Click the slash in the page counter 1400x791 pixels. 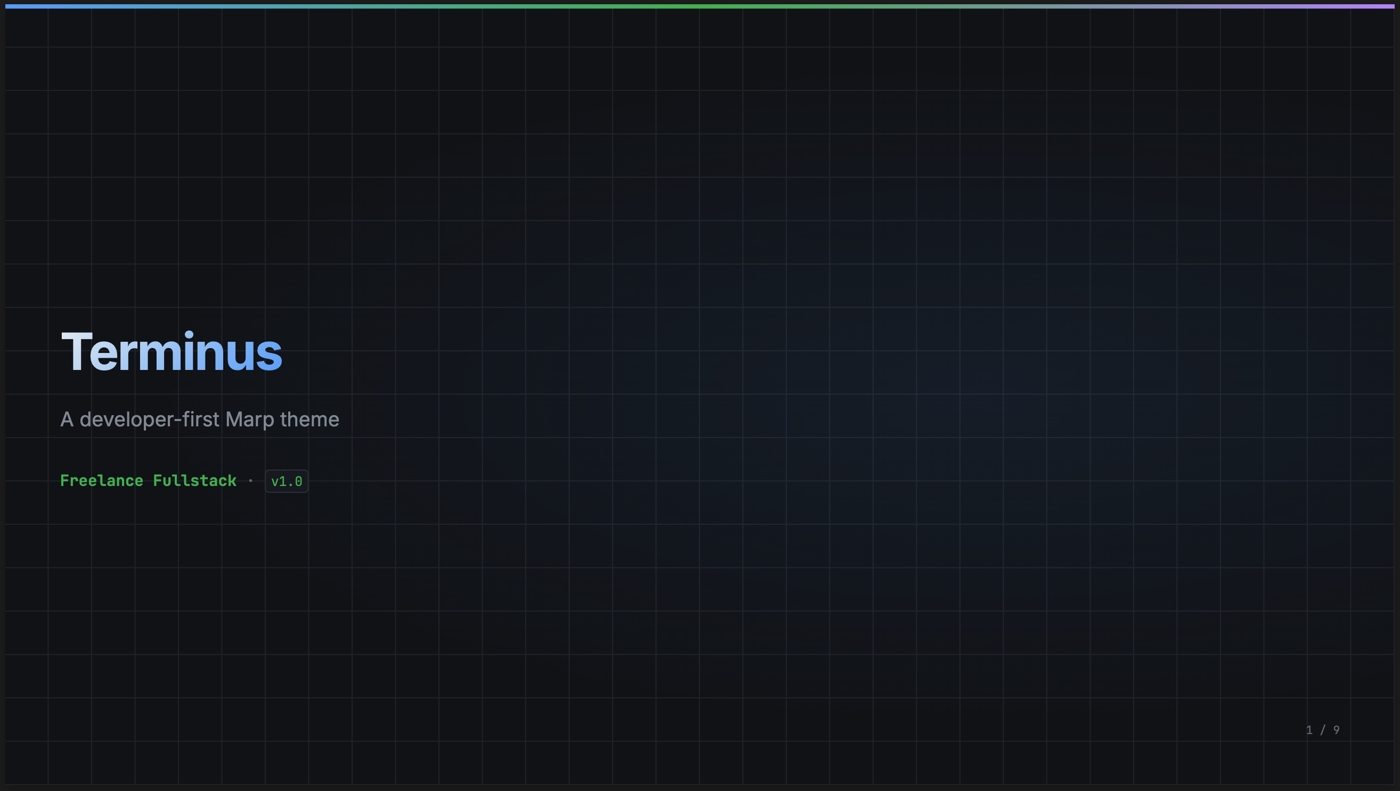click(1323, 730)
